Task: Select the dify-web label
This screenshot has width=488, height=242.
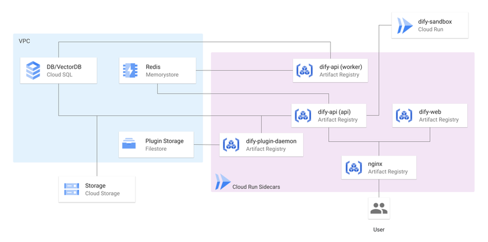Action: pyautogui.click(x=430, y=112)
